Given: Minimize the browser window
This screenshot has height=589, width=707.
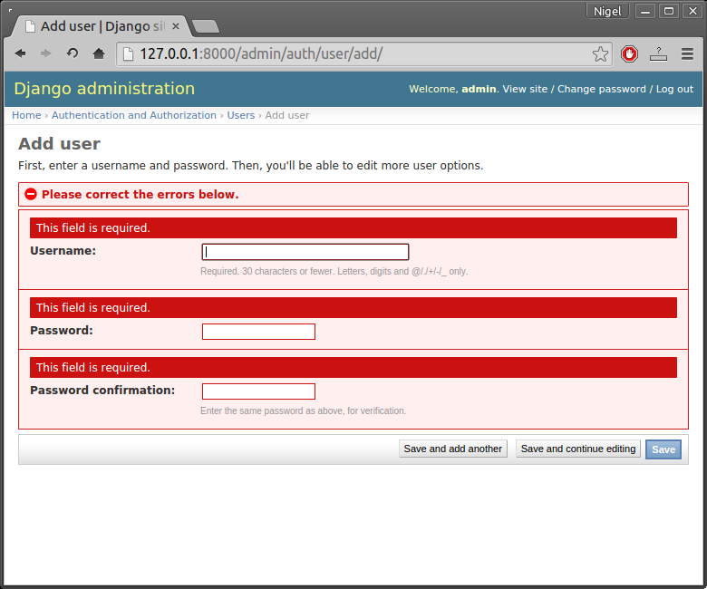Looking at the screenshot, I should pyautogui.click(x=645, y=11).
